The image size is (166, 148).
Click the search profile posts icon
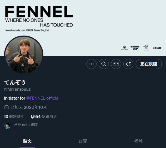click(104, 64)
